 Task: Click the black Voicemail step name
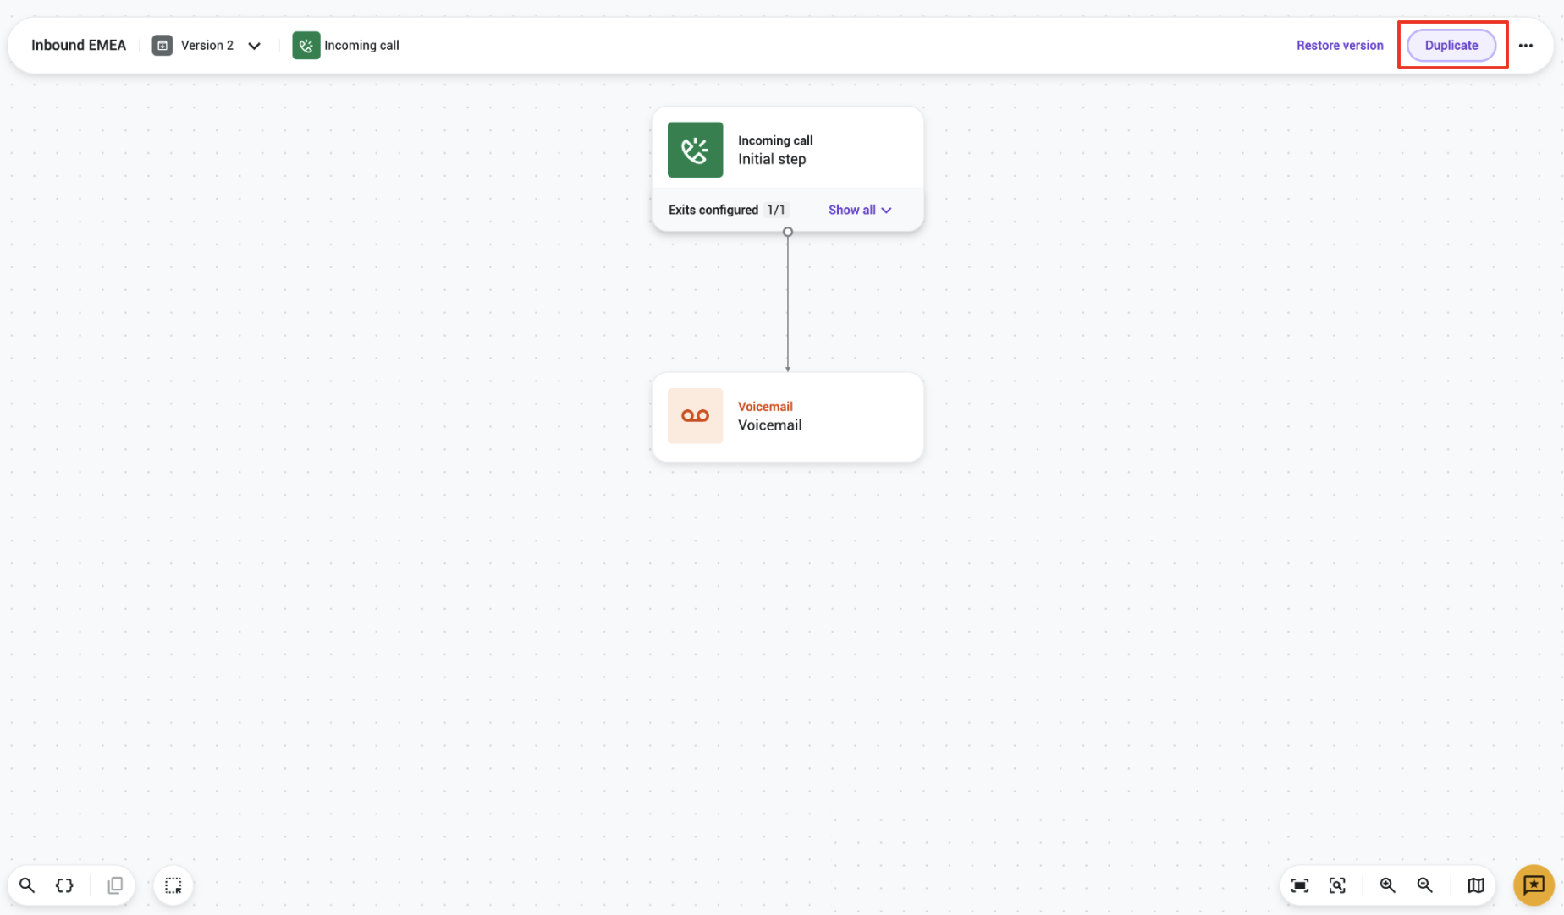click(770, 425)
